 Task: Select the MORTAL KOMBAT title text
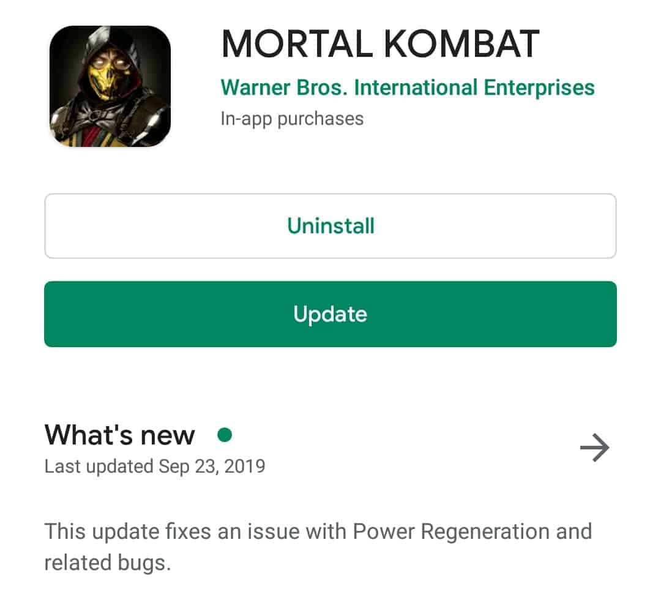(380, 43)
